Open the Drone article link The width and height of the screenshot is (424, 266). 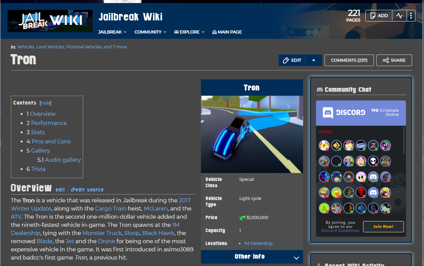pyautogui.click(x=106, y=241)
